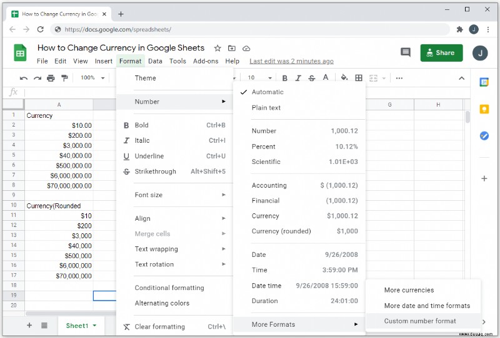Expand the Align submenu

tap(175, 218)
